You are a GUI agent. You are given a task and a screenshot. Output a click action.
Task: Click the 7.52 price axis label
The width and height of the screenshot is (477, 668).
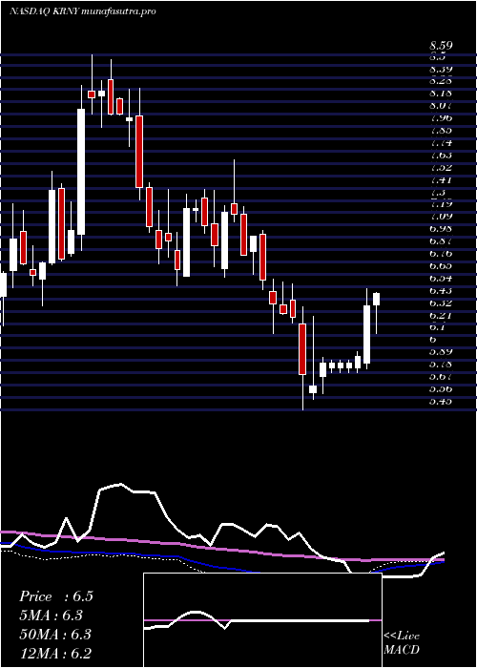click(x=441, y=167)
